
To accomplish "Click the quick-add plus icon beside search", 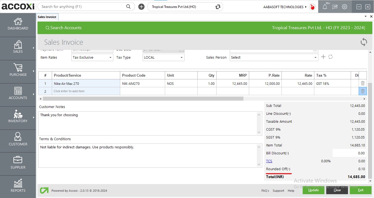I will tap(141, 7).
